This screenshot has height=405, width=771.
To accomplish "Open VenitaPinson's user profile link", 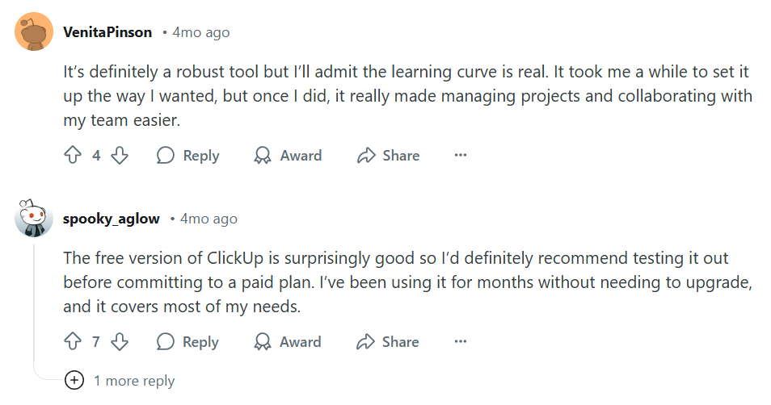I will (107, 32).
